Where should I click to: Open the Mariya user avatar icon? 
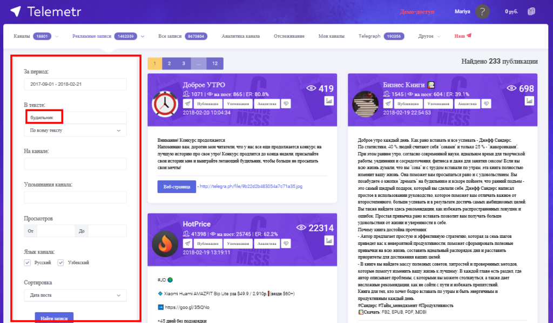[482, 11]
